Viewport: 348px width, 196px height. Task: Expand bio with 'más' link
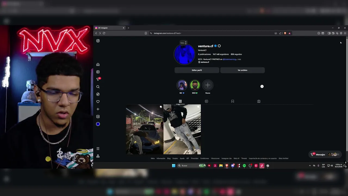click(239, 59)
